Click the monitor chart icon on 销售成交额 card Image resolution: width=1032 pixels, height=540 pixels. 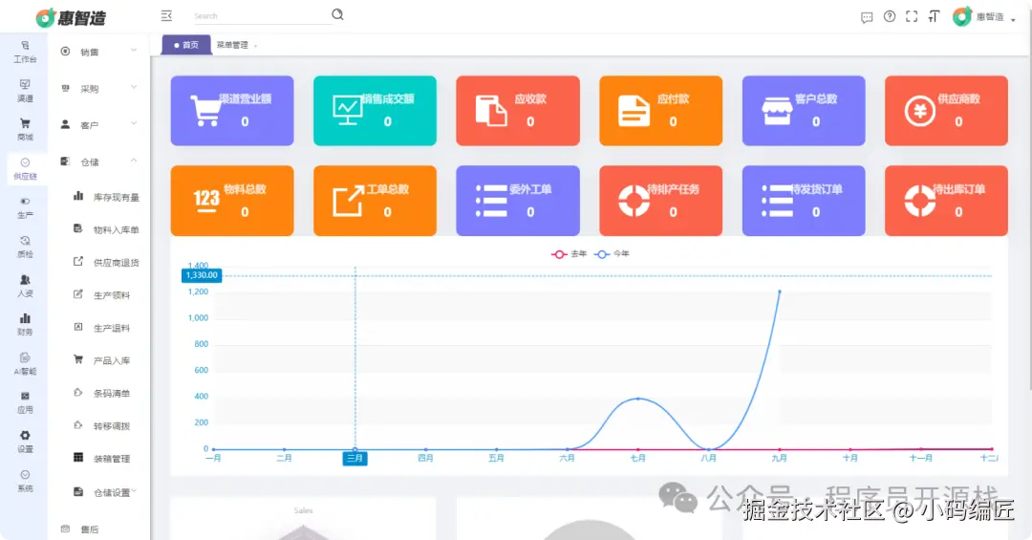(x=348, y=111)
